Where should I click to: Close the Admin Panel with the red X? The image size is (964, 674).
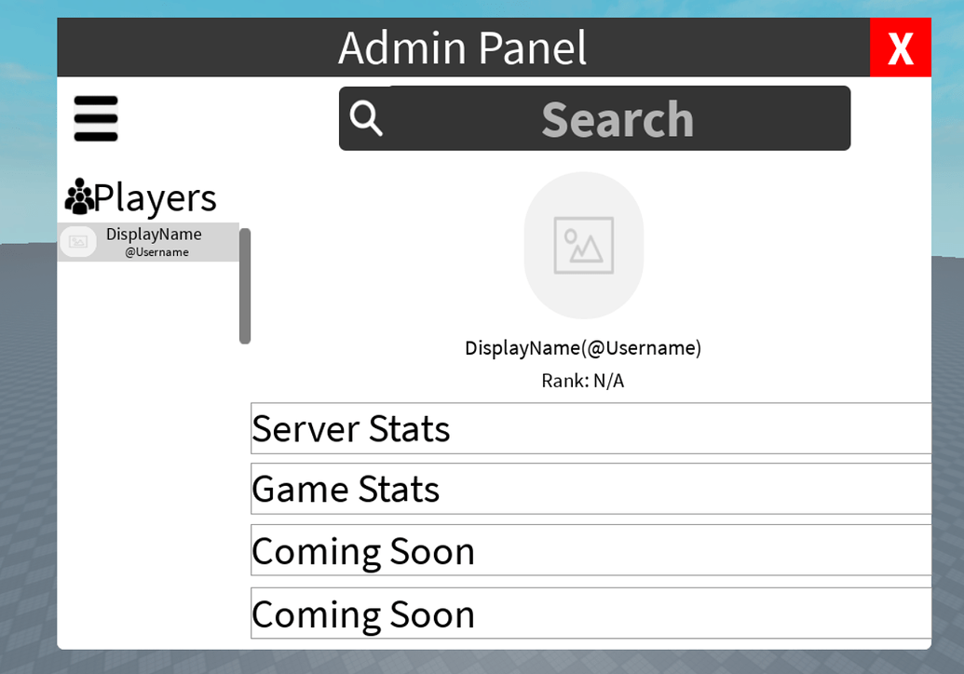[900, 47]
